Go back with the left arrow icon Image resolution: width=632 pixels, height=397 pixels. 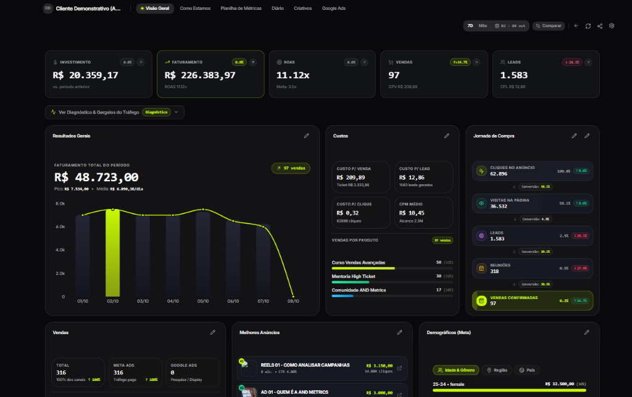click(x=576, y=26)
